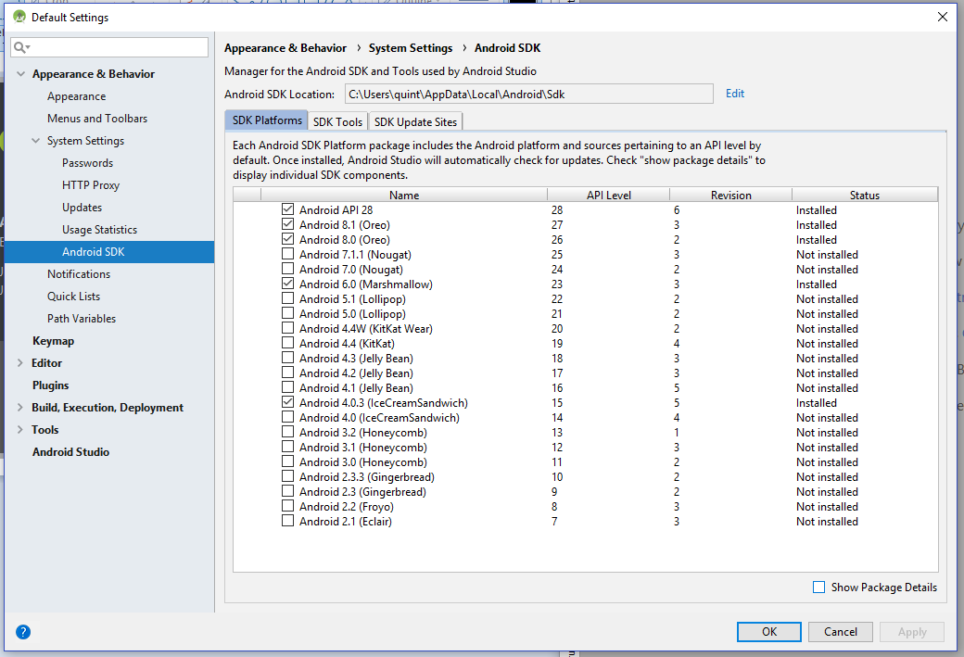Click the help question mark icon
This screenshot has width=964, height=657.
tap(23, 632)
